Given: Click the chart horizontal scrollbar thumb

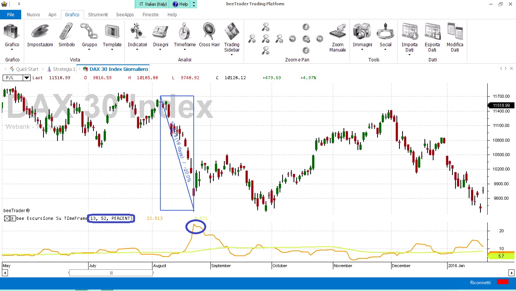Looking at the screenshot, I should click(111, 273).
